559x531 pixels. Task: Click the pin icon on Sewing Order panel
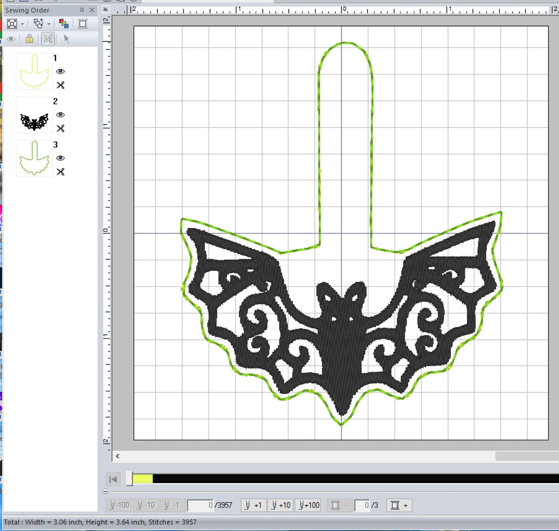tap(82, 10)
